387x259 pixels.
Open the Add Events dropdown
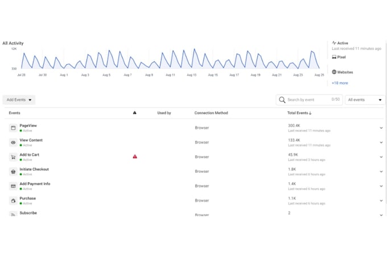[x=19, y=100]
